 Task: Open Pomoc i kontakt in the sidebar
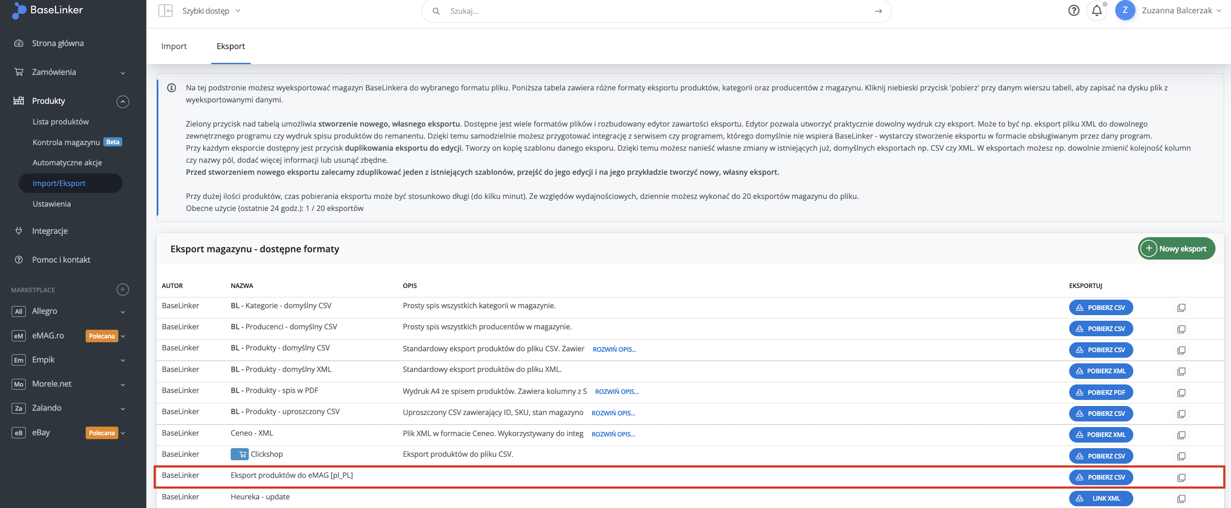[61, 260]
